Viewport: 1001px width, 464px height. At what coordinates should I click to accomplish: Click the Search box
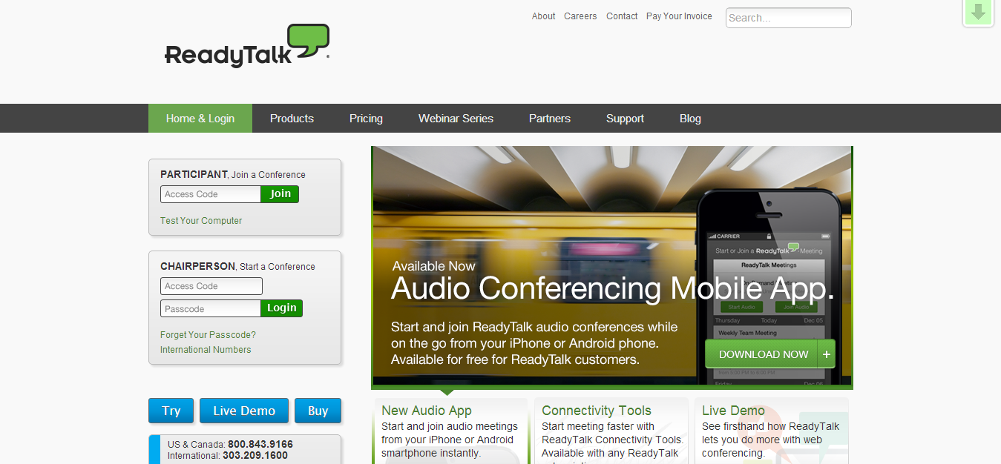point(788,18)
